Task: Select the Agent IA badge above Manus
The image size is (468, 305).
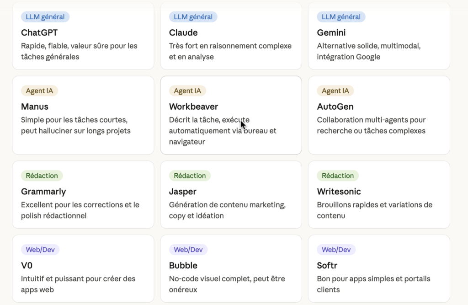Action: 39,91
